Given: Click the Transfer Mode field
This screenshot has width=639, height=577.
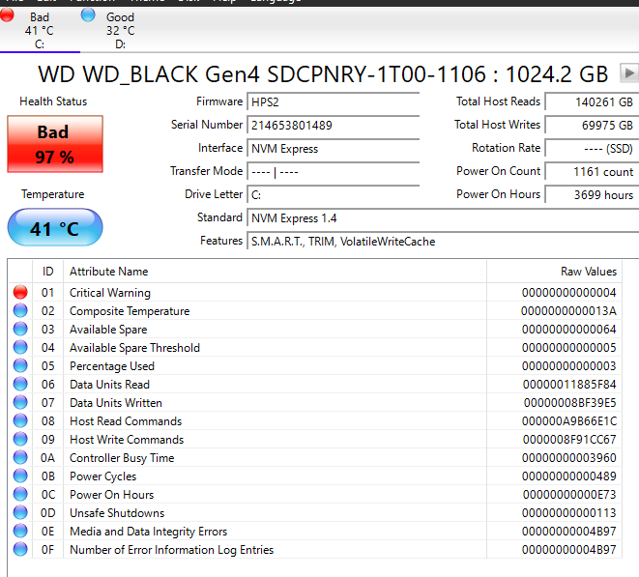Looking at the screenshot, I should (x=334, y=171).
